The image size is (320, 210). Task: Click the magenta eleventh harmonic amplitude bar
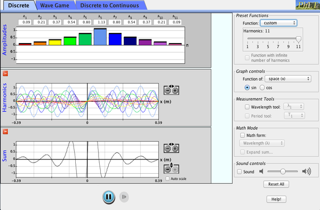175,44
